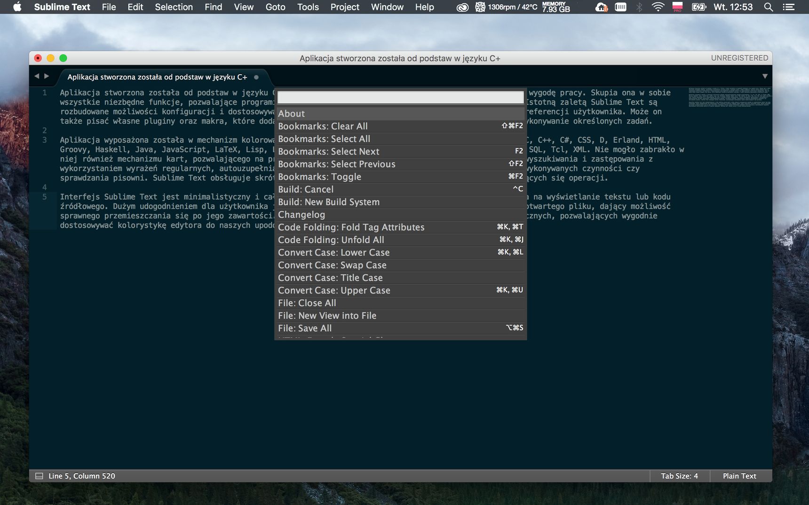Click the Creative Cloud menu bar icon

point(462,7)
